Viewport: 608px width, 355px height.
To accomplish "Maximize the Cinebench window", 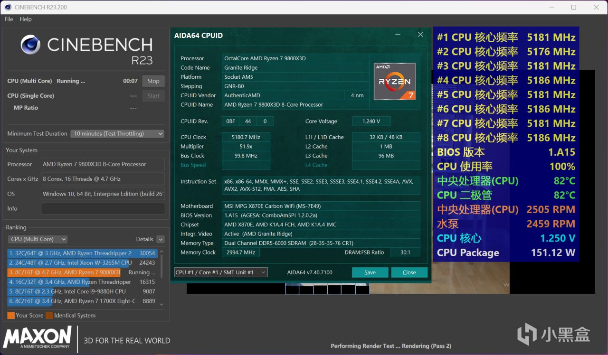I will pos(573,7).
